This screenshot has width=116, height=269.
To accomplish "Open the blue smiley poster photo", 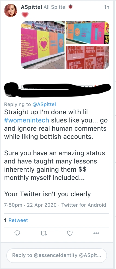I will click(87, 33).
